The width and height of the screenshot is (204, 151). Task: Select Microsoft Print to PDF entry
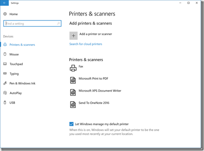coord(93,79)
